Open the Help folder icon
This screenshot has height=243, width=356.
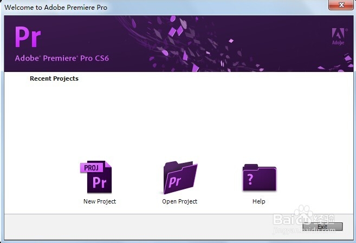point(260,178)
